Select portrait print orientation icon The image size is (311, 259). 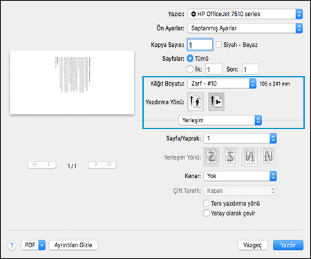click(x=196, y=102)
